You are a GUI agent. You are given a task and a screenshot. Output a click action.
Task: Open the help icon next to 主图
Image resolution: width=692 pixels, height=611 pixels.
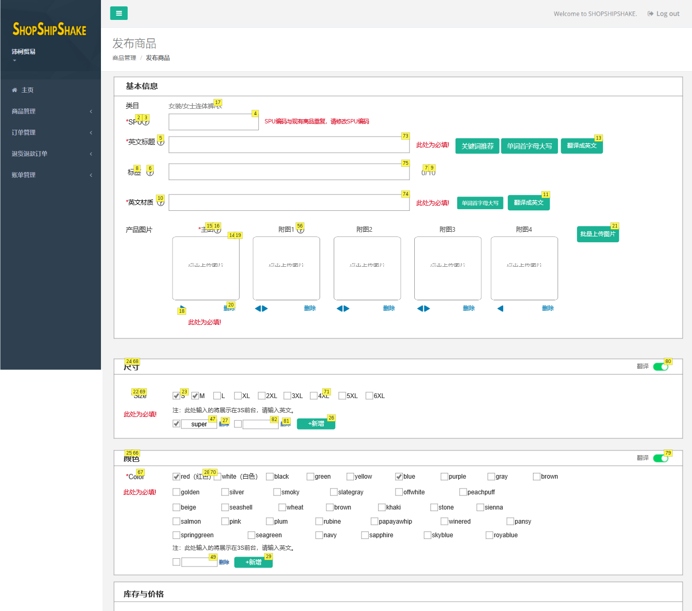pyautogui.click(x=218, y=230)
